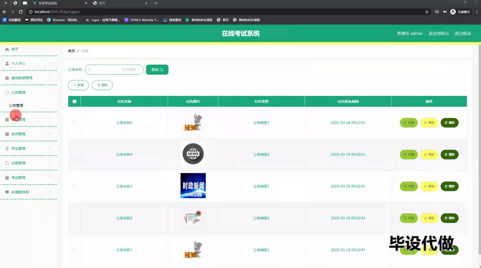Select the 公告管理 submenu item
This screenshot has height=268, width=481.
pos(16,105)
